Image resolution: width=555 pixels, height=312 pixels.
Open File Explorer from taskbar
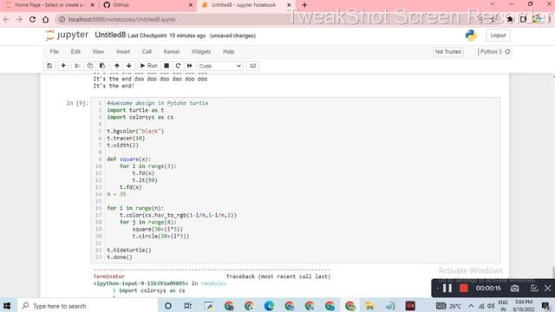pyautogui.click(x=369, y=306)
